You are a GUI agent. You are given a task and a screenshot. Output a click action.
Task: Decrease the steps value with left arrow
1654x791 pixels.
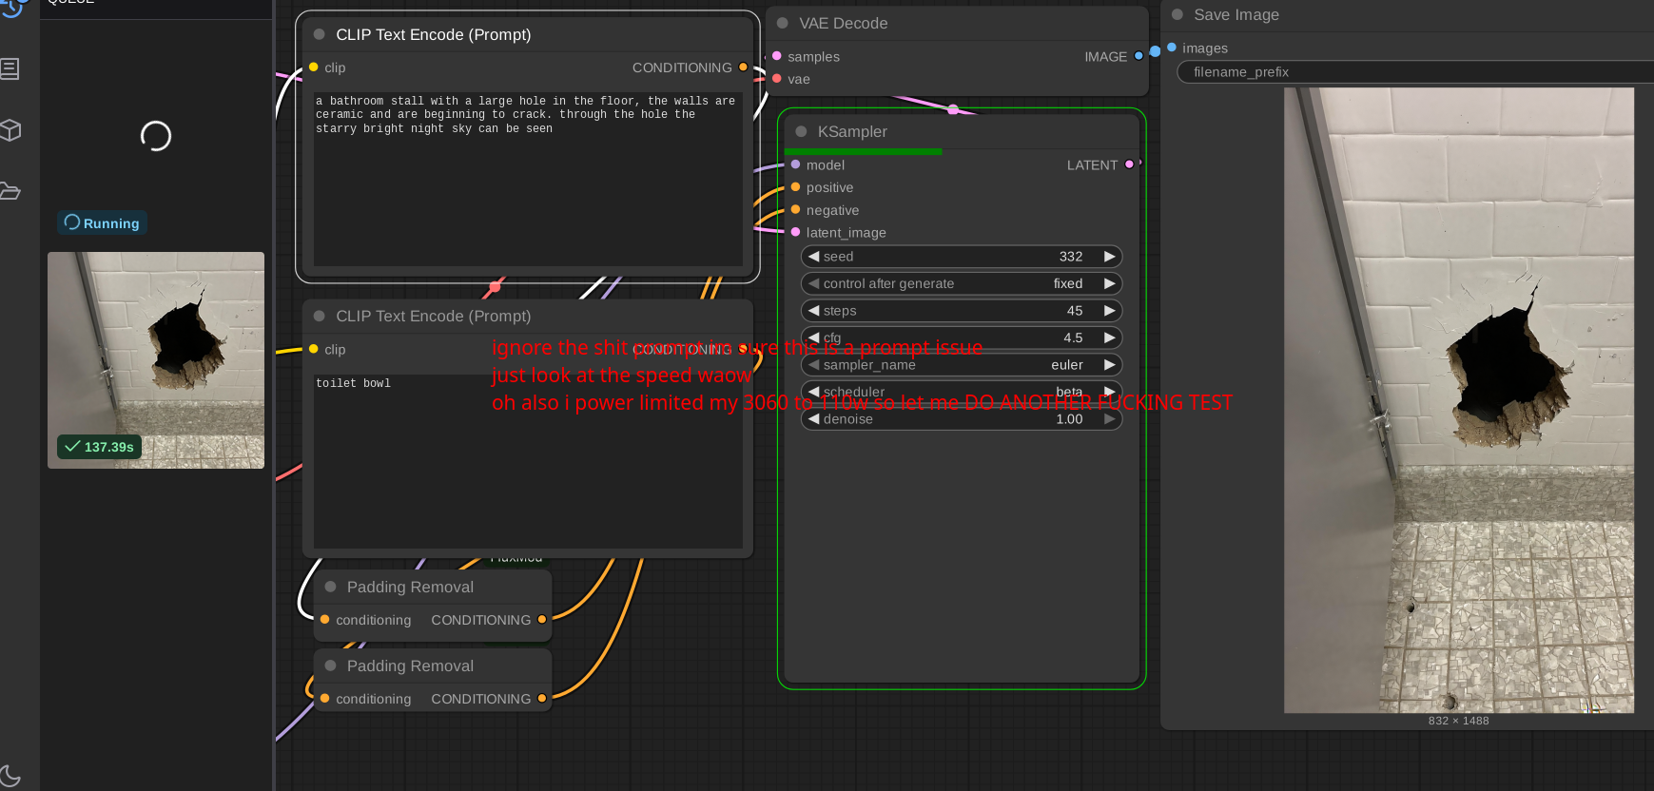pos(814,311)
